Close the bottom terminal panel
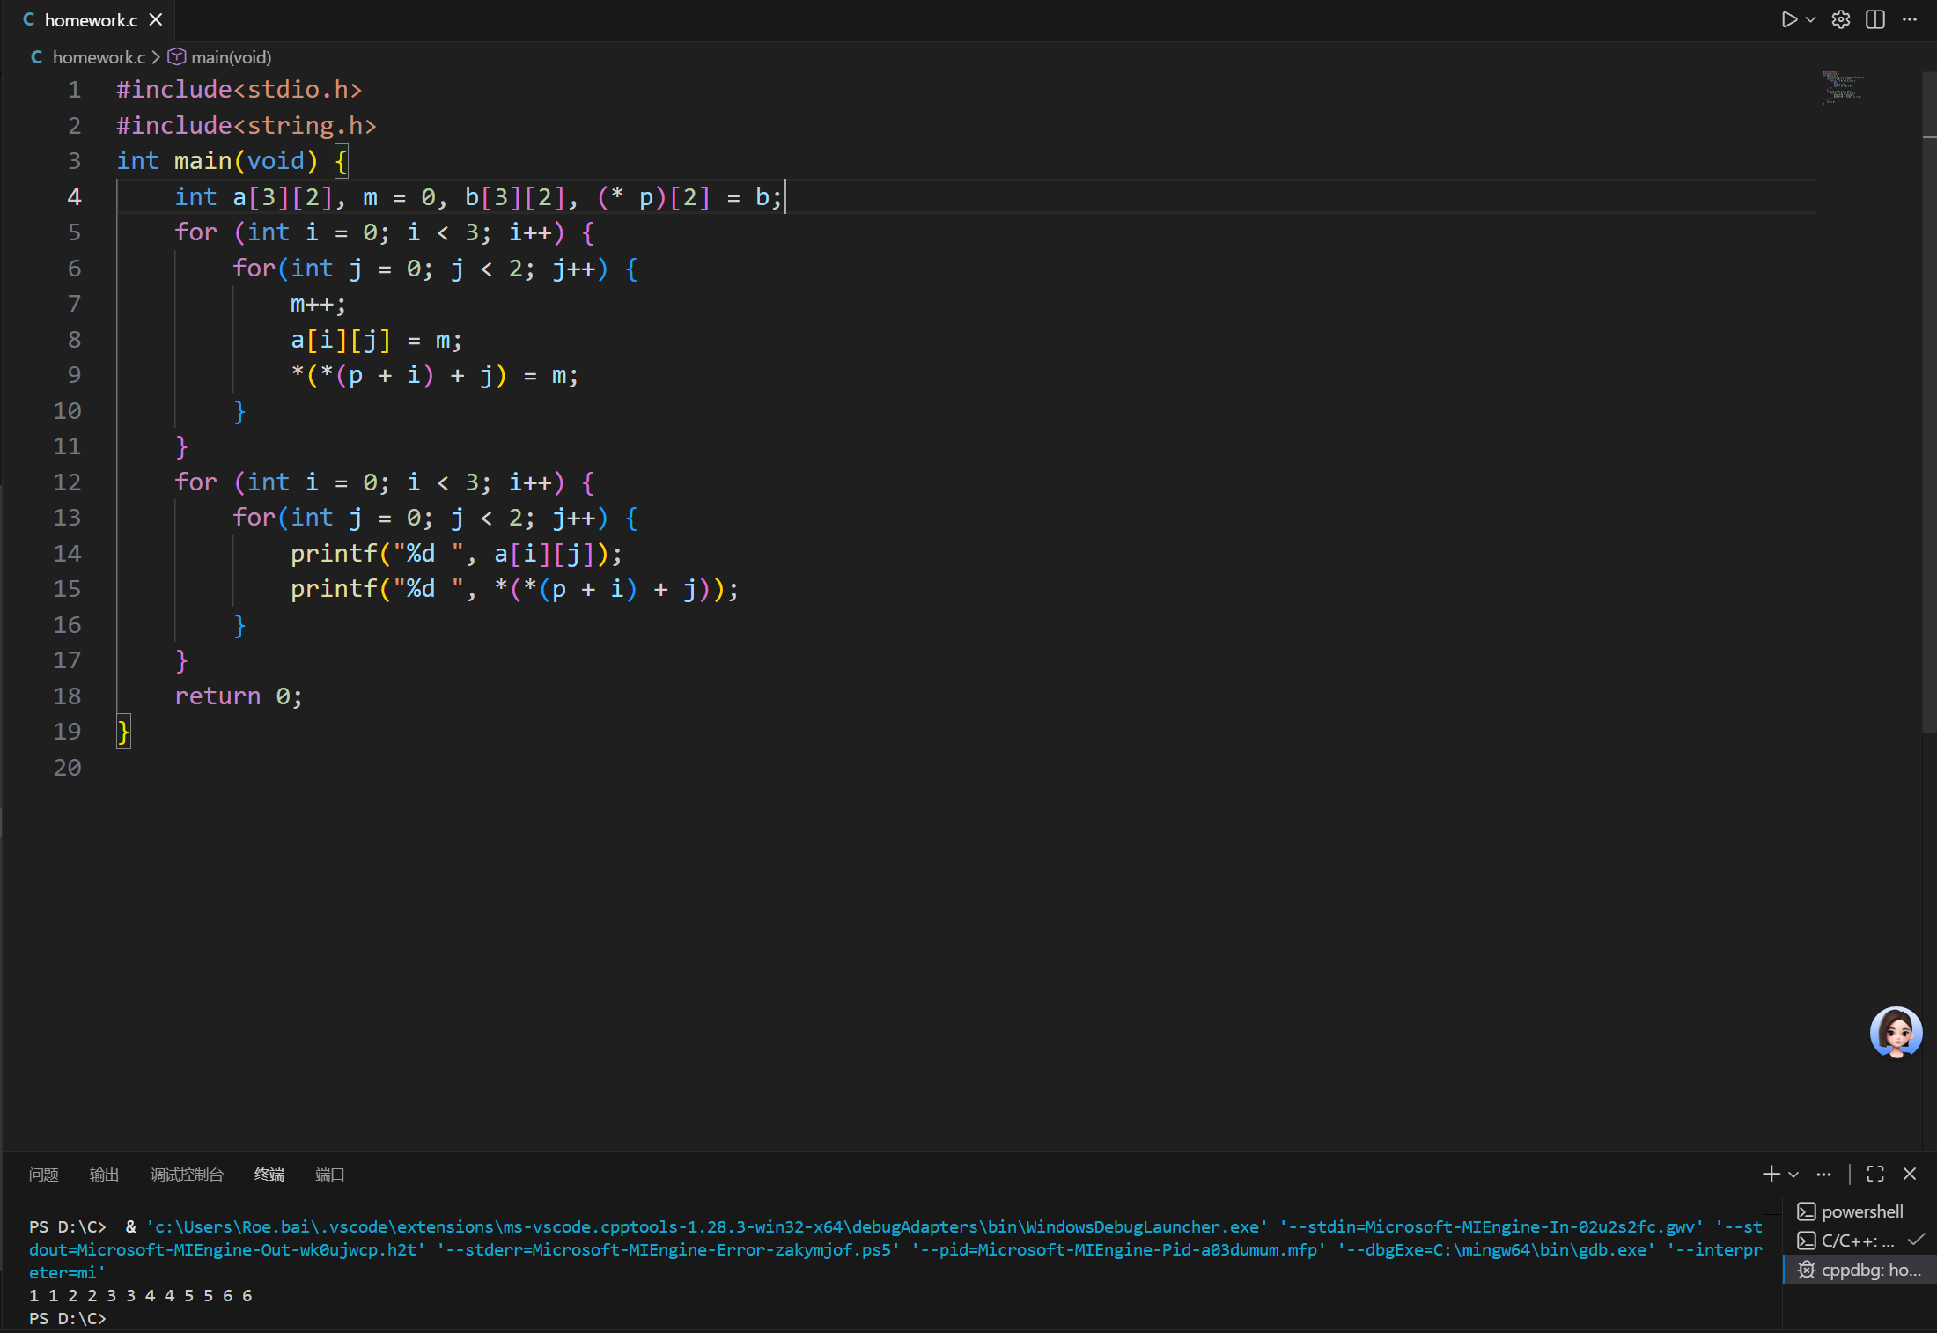This screenshot has width=1937, height=1333. point(1910,1174)
